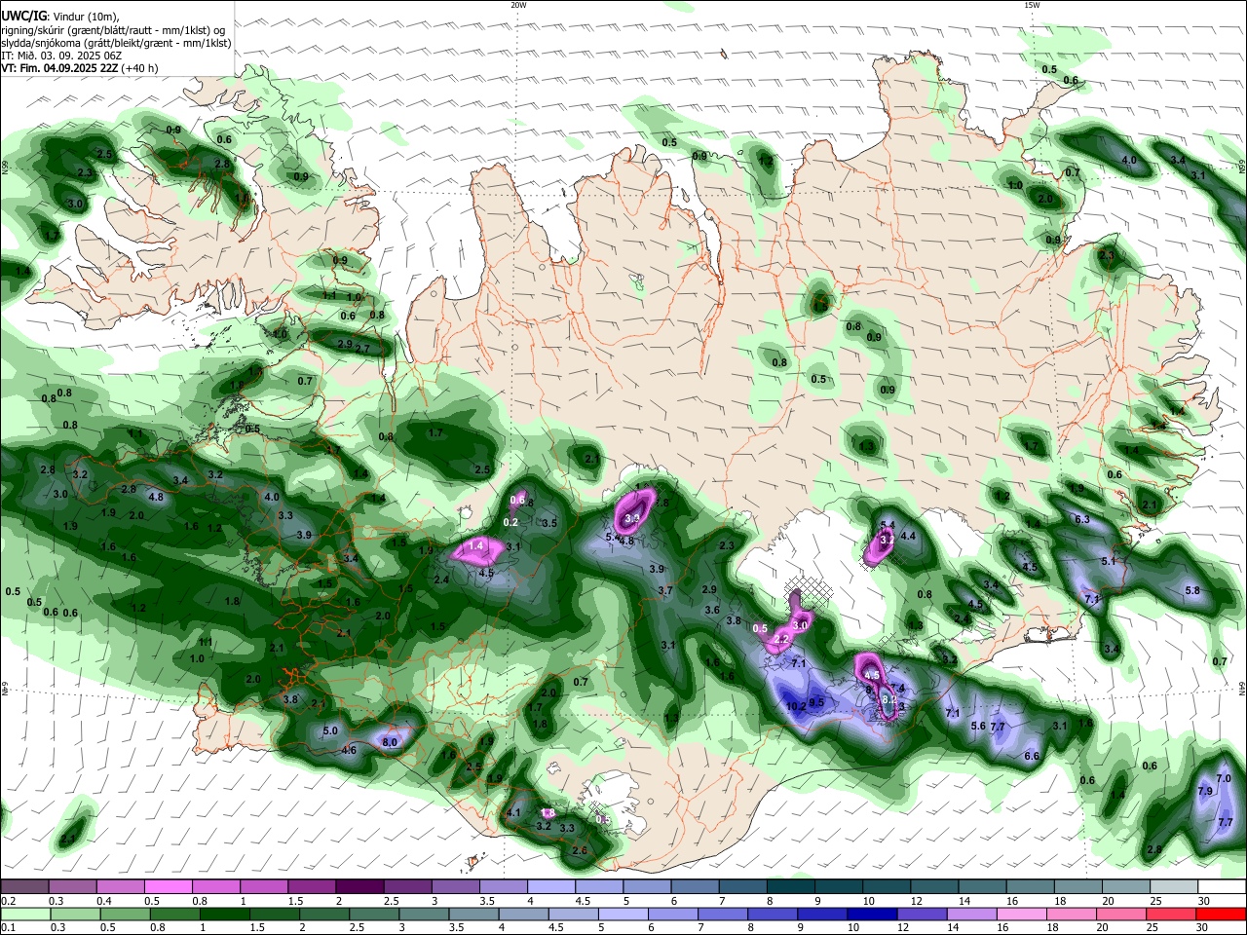Click the '15W' longitude label

(1032, 5)
